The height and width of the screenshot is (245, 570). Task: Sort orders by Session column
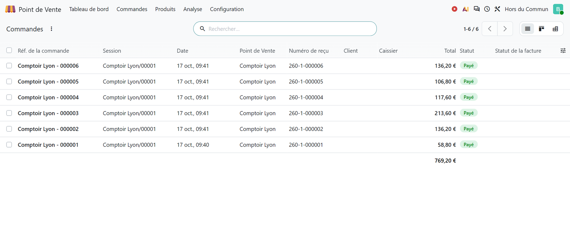(112, 51)
